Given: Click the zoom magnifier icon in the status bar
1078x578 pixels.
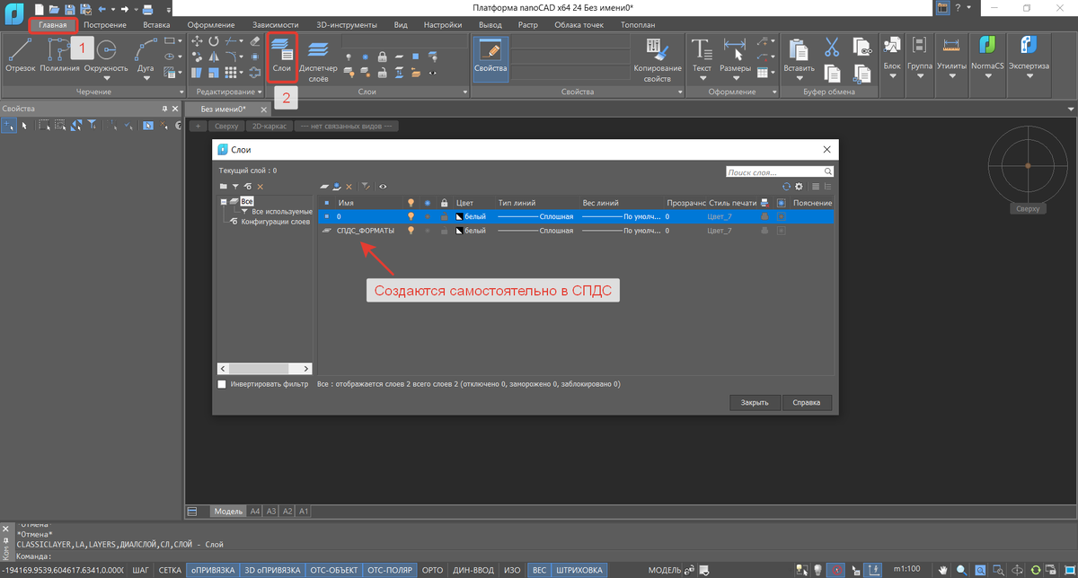Looking at the screenshot, I should coord(962,570).
